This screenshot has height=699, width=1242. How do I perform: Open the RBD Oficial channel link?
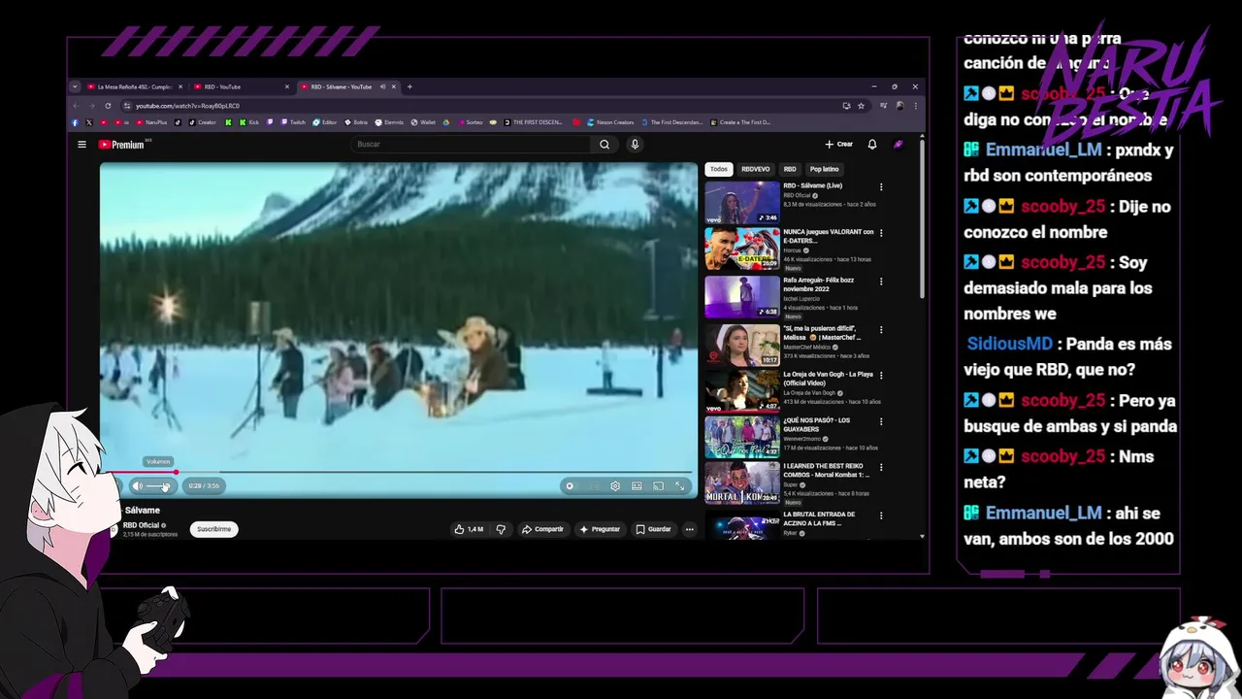(142, 525)
